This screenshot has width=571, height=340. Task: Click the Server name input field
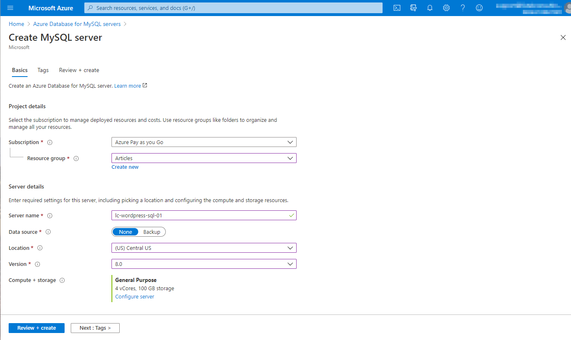(x=204, y=215)
